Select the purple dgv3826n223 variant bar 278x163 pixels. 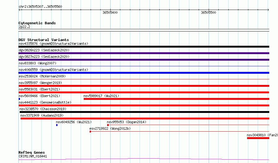tap(144, 53)
